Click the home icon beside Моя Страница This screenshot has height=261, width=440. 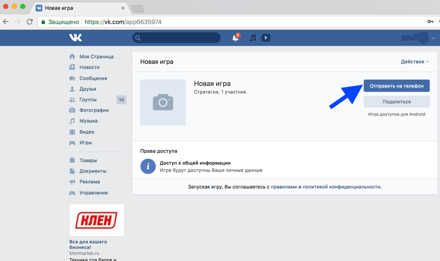[x=72, y=57]
